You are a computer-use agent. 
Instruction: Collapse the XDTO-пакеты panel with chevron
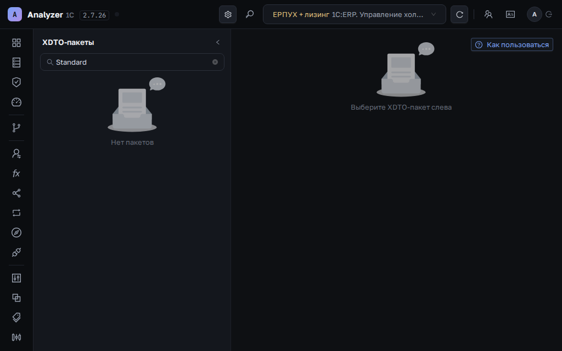218,42
